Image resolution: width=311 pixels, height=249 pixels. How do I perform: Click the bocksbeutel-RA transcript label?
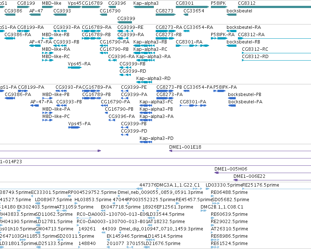click(244, 27)
